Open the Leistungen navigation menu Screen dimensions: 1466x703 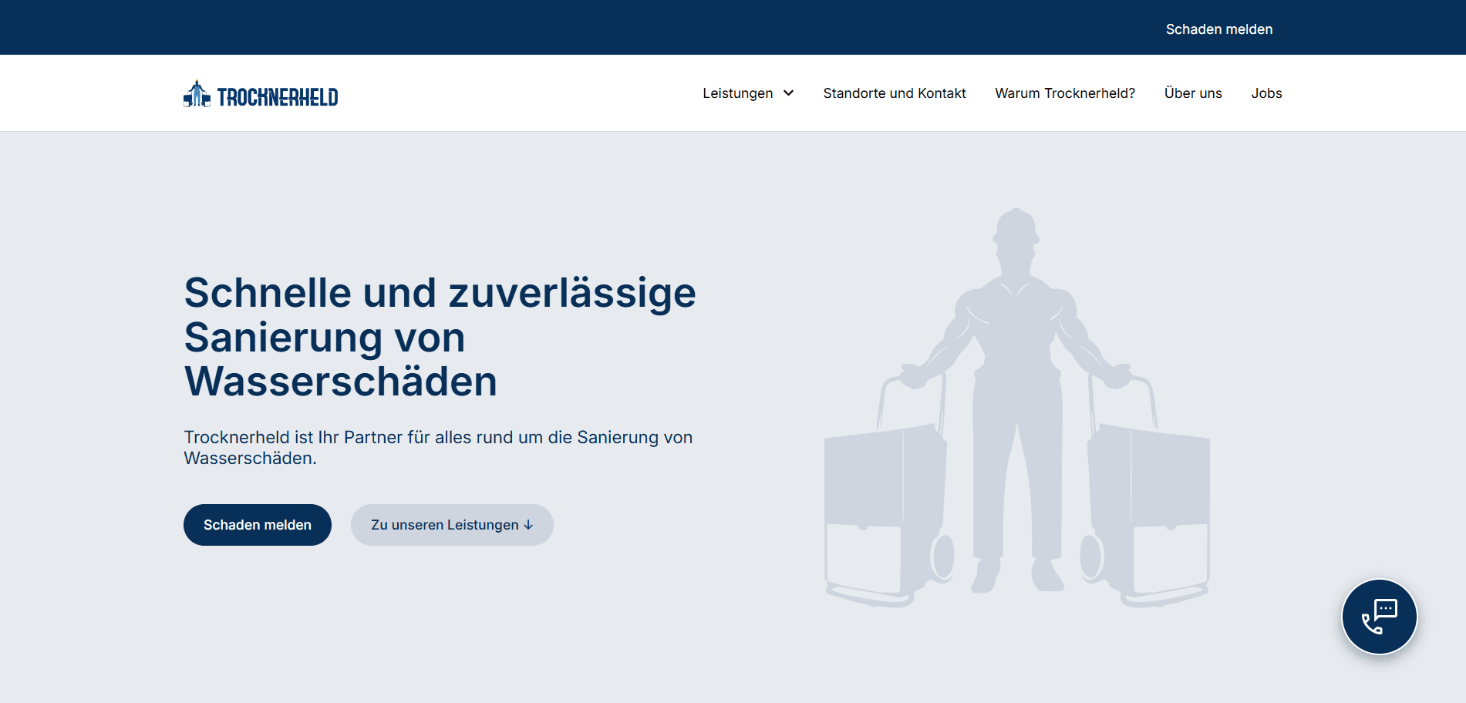point(737,93)
